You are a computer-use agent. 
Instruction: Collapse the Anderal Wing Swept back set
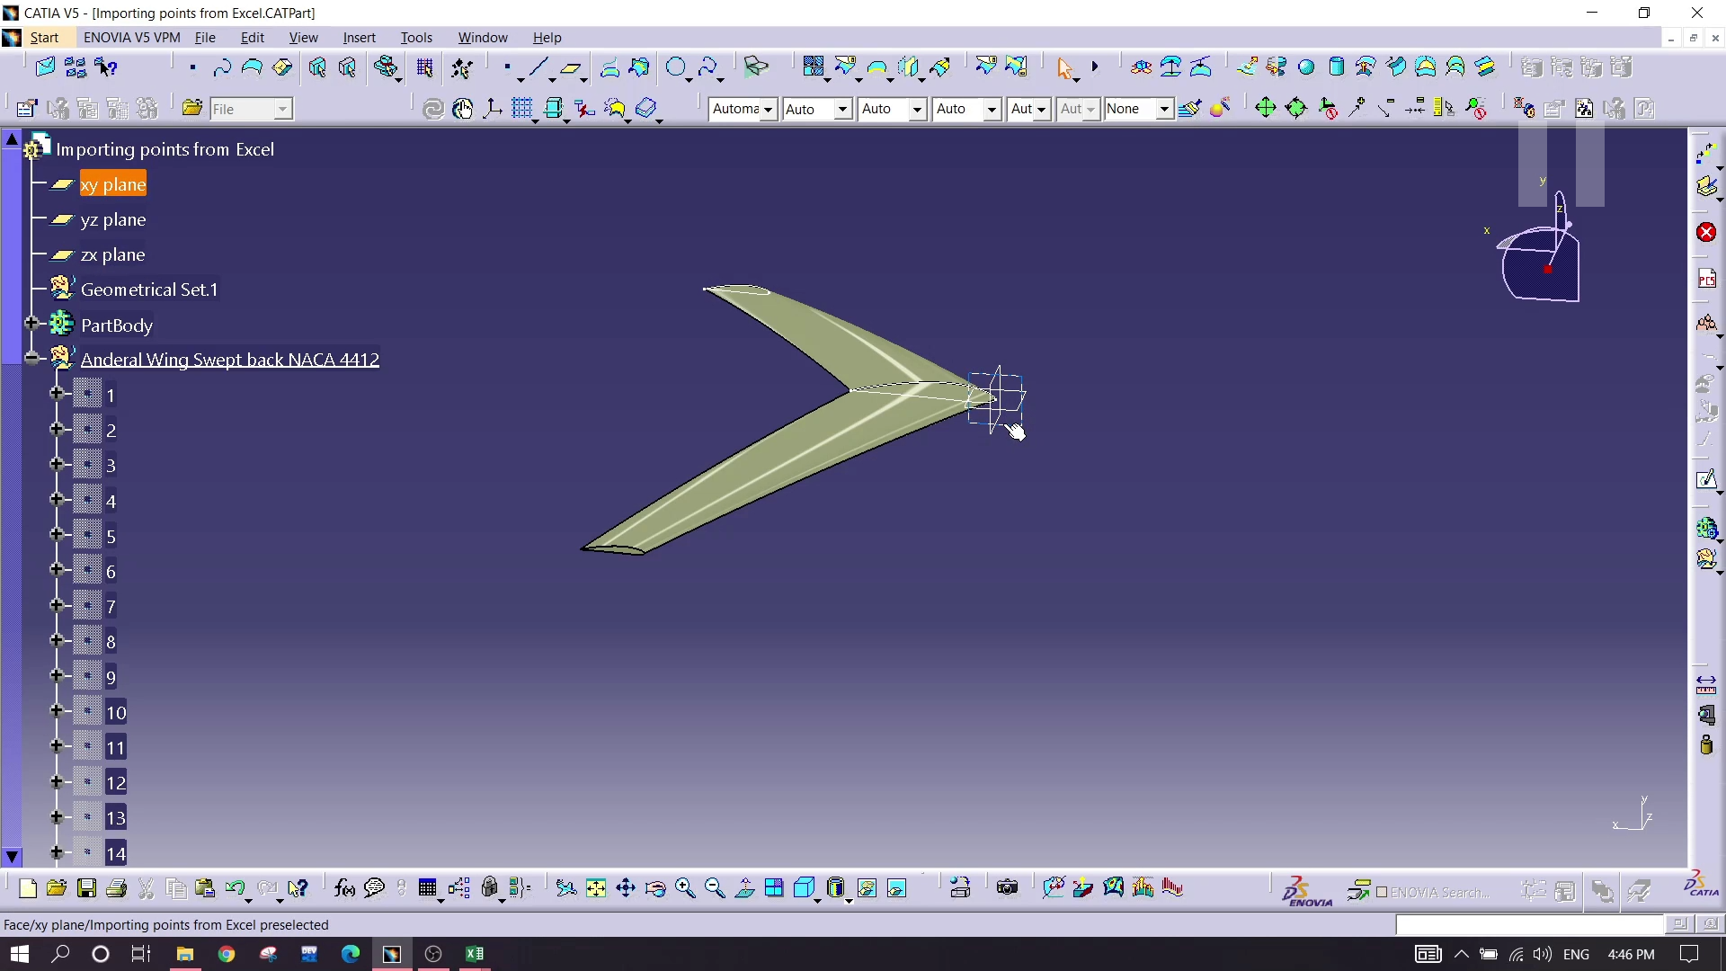click(31, 359)
